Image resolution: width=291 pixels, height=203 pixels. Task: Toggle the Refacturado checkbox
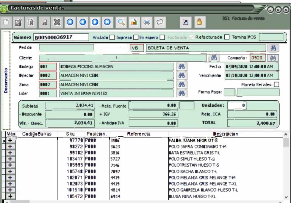click(x=227, y=37)
